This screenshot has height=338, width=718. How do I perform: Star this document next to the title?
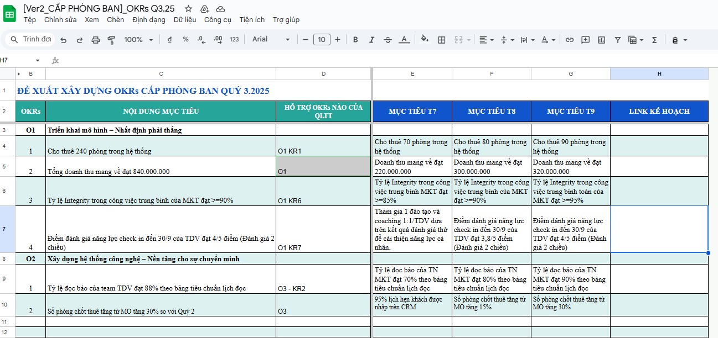[x=188, y=9]
